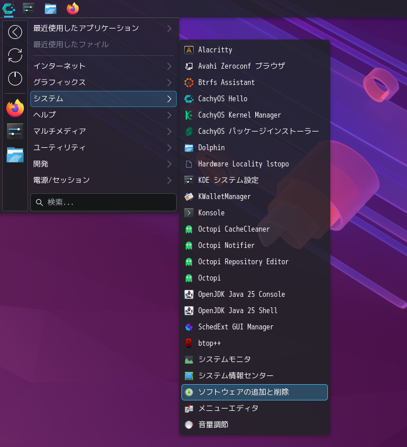This screenshot has width=407, height=447.
Task: Click the search magnifier icon
Action: [x=40, y=203]
